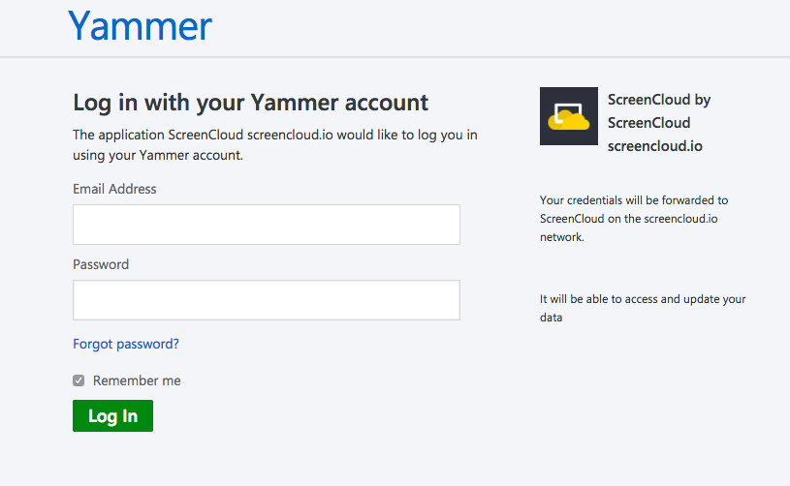Click the word network. in the credentials notice

[562, 237]
